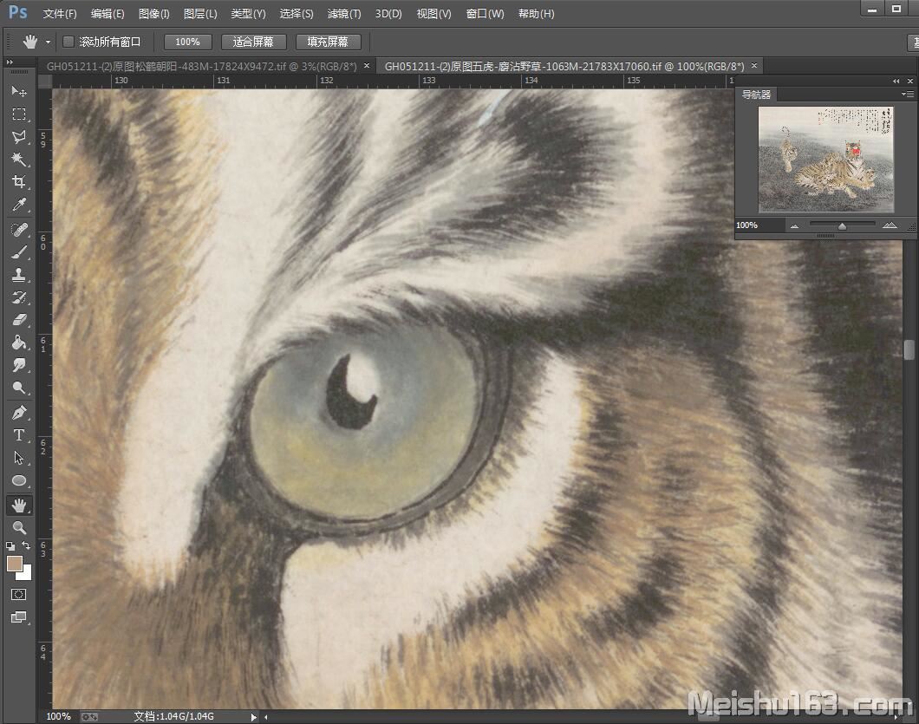Select the Move tool
919x724 pixels.
pos(19,91)
